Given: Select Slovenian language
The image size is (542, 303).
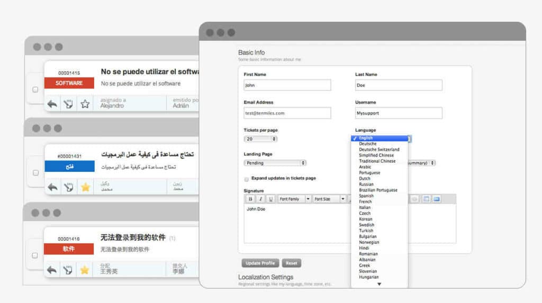Looking at the screenshot, I should [380, 271].
